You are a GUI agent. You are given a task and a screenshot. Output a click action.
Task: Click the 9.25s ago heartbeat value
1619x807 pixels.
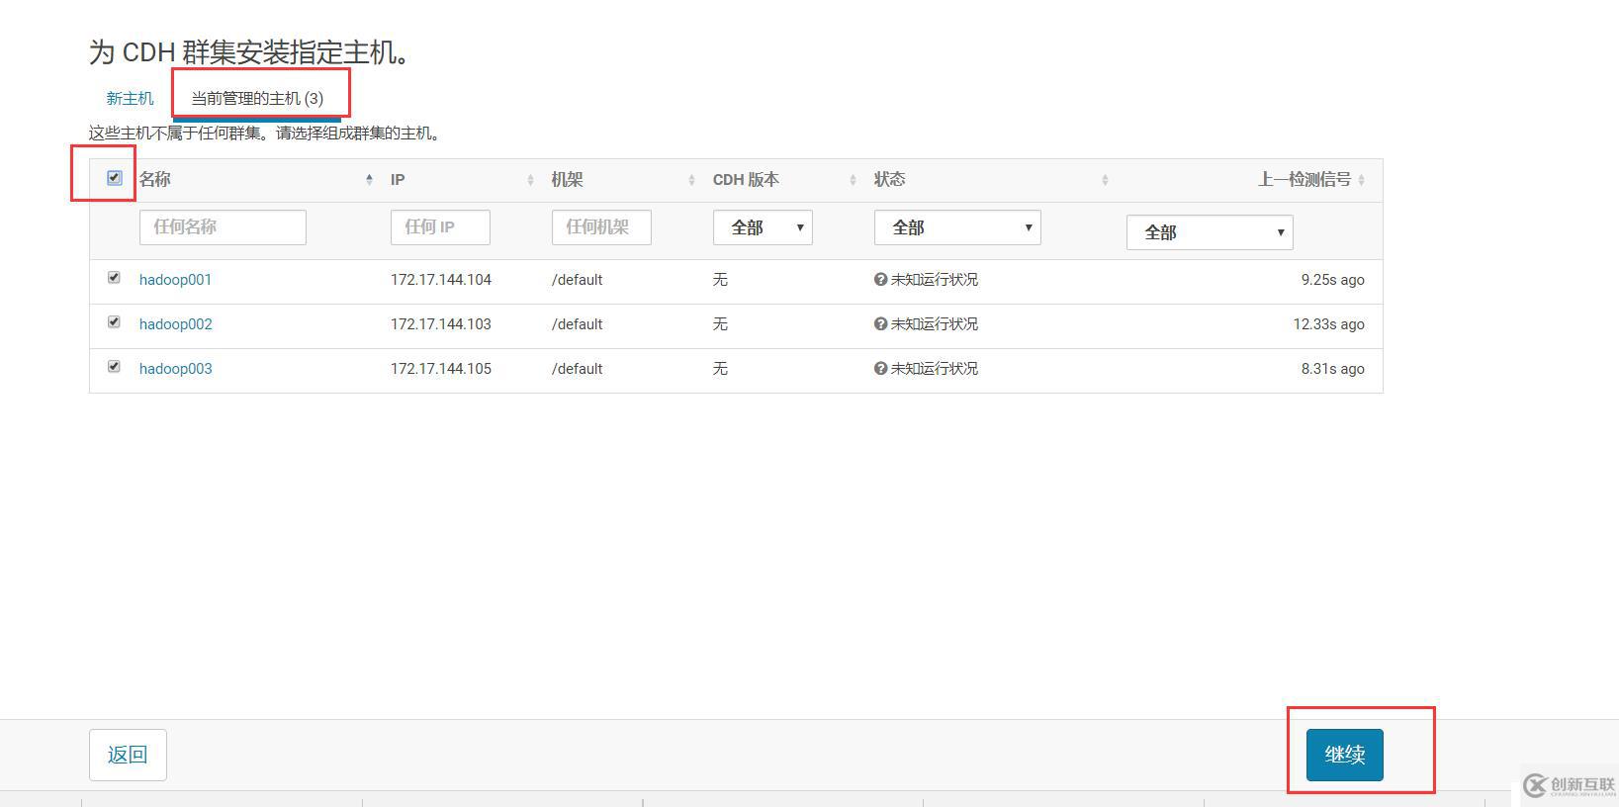tap(1332, 280)
